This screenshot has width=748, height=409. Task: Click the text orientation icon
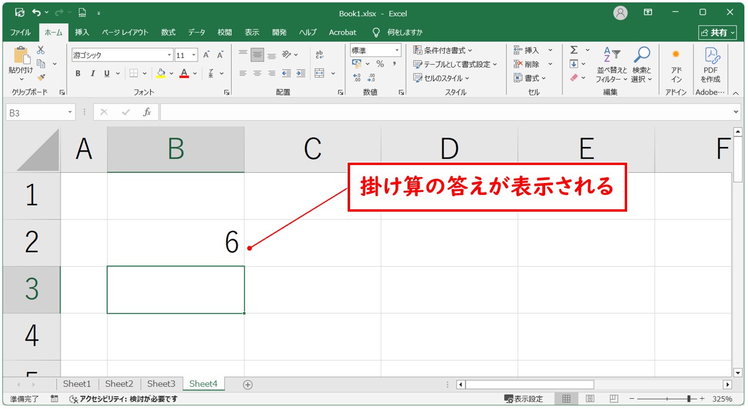[x=287, y=55]
